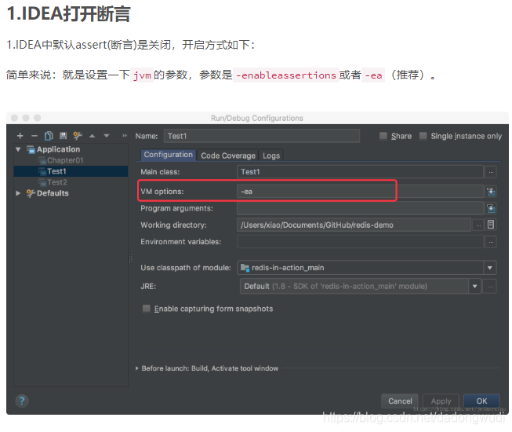Click the Name input field

[x=262, y=136]
